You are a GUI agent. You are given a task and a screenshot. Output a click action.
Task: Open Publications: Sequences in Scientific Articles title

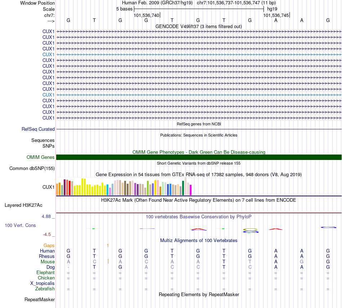(x=199, y=135)
